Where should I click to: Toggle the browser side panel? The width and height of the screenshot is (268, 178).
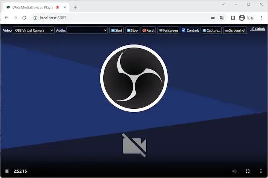(x=233, y=18)
